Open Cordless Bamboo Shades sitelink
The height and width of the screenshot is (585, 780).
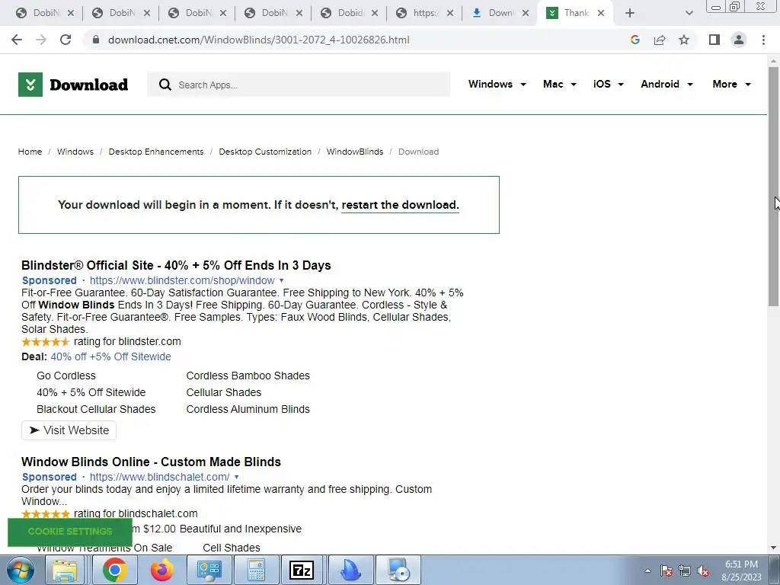[248, 376]
